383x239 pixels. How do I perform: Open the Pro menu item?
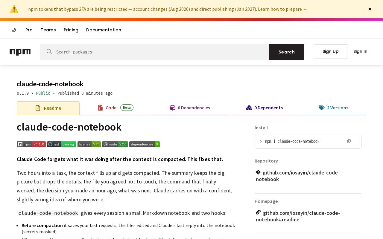pyautogui.click(x=29, y=30)
